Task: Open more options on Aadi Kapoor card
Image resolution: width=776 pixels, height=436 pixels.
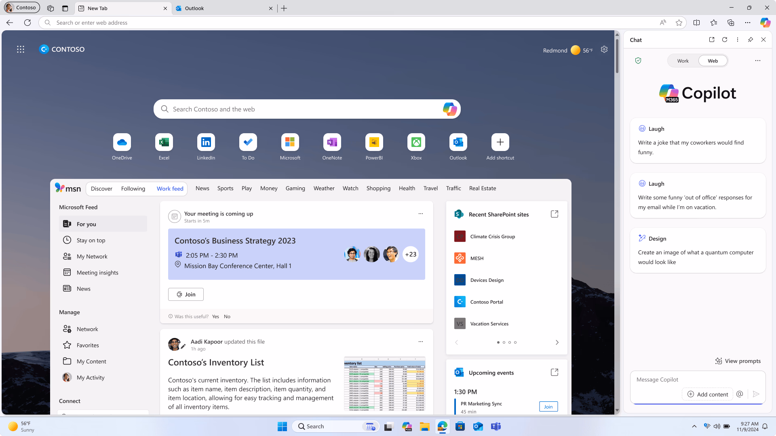Action: (x=421, y=342)
